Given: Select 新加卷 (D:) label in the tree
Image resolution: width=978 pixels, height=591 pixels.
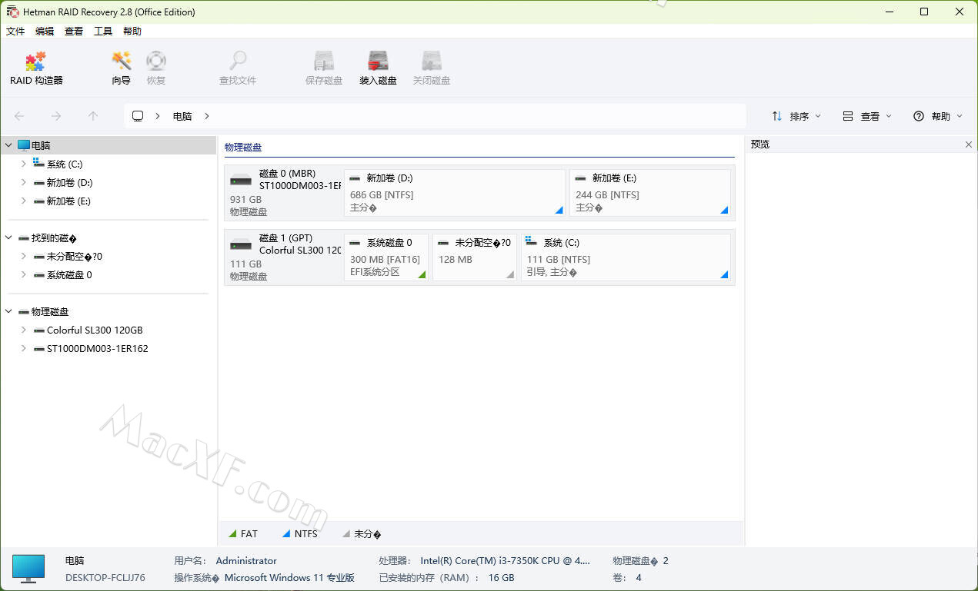Looking at the screenshot, I should click(x=69, y=182).
